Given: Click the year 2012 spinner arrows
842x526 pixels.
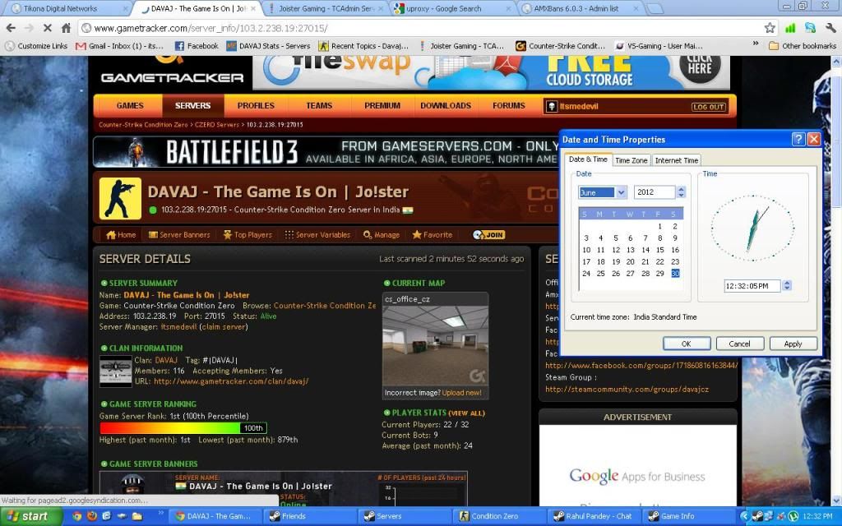Looking at the screenshot, I should pyautogui.click(x=682, y=192).
